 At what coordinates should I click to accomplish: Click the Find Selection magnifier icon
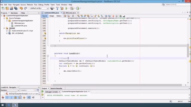coord(78,16)
